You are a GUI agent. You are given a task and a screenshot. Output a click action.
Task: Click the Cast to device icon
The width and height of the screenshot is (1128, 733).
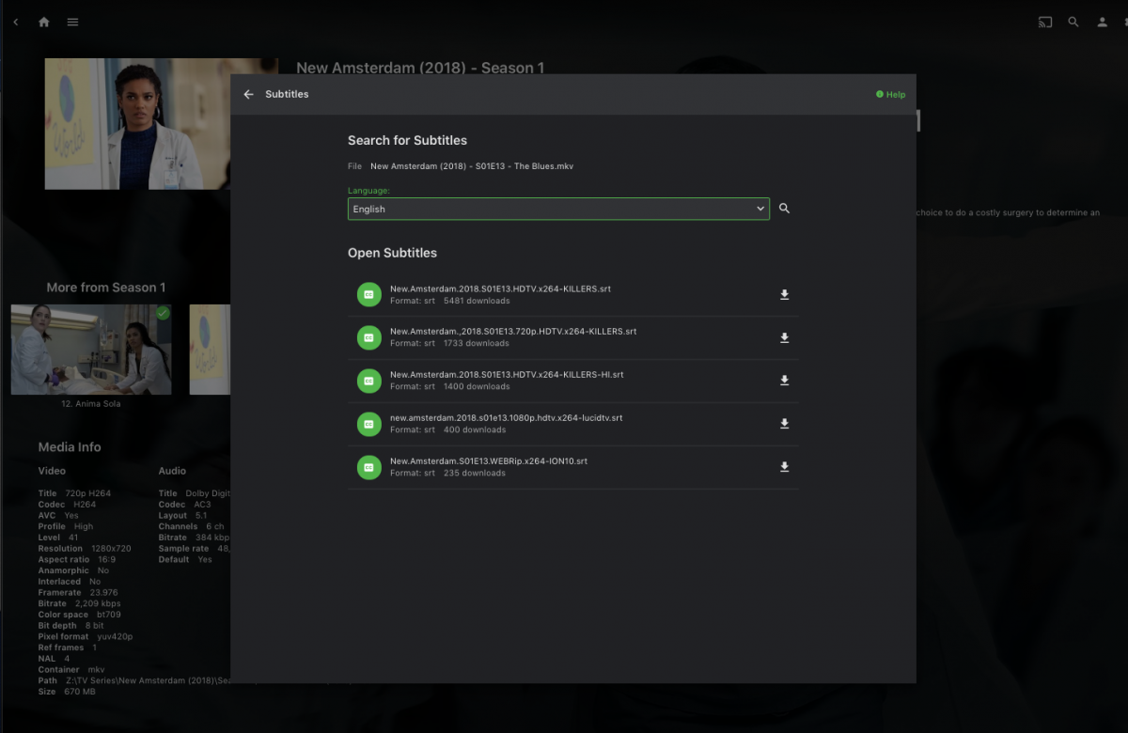tap(1045, 22)
